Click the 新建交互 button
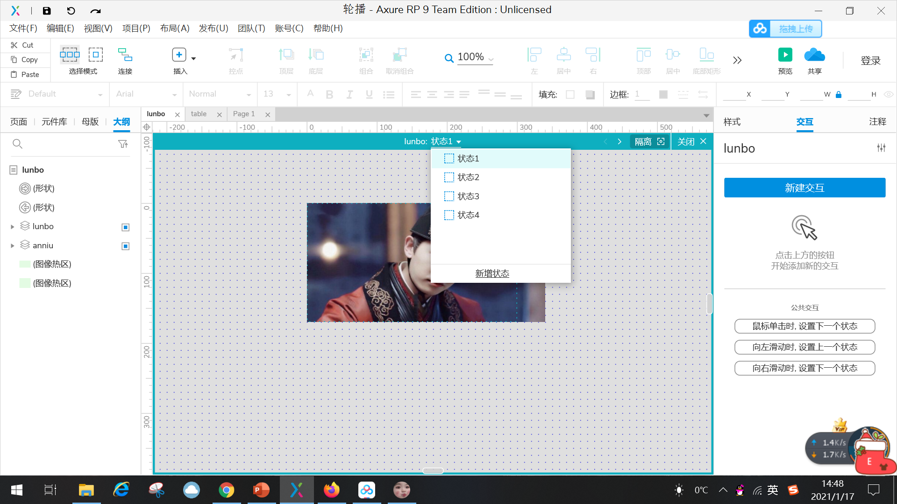 (804, 188)
